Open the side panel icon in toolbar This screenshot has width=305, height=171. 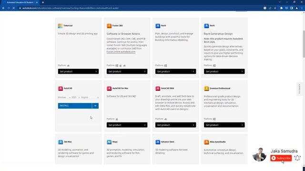pos(291,8)
